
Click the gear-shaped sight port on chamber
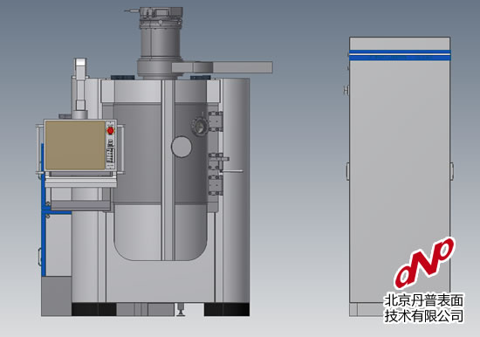click(200, 126)
